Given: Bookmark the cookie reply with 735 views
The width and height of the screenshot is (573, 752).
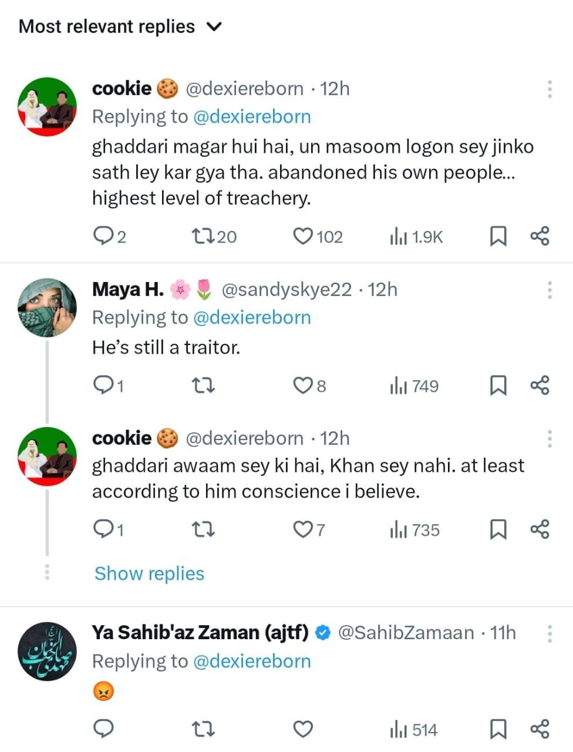Looking at the screenshot, I should (x=498, y=529).
